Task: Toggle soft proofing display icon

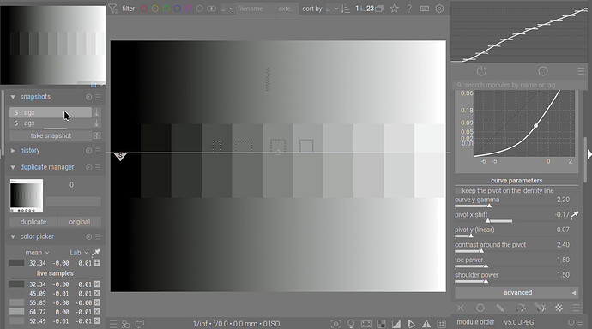Action: coord(411,324)
